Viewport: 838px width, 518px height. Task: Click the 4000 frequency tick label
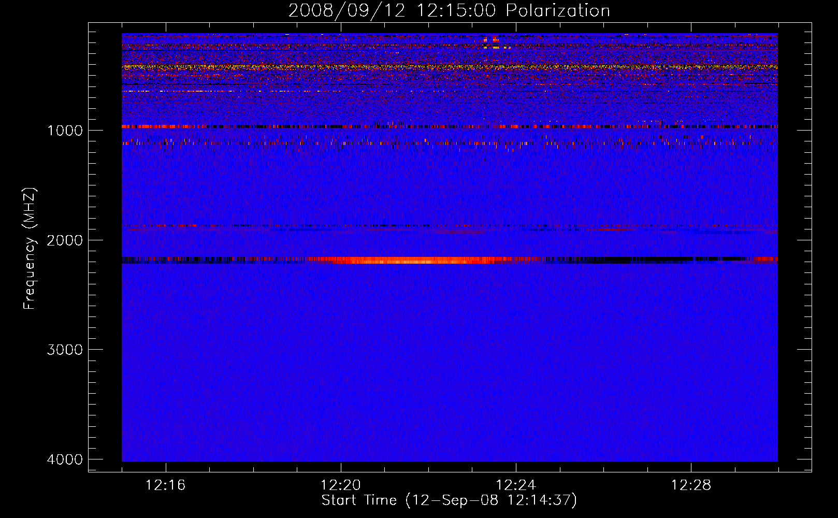65,459
